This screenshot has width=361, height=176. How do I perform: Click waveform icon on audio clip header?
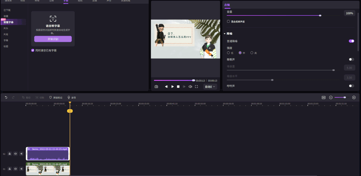tap(29, 149)
